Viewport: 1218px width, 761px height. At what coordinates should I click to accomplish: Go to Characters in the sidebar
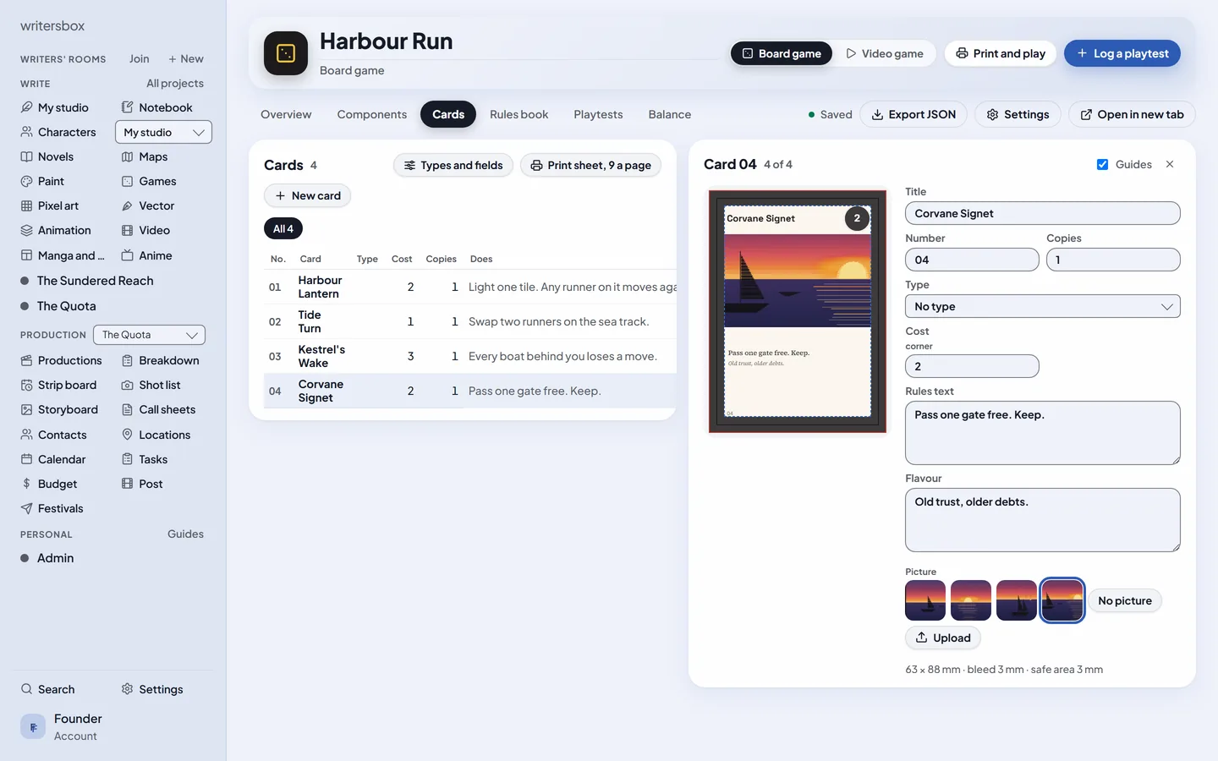click(58, 132)
